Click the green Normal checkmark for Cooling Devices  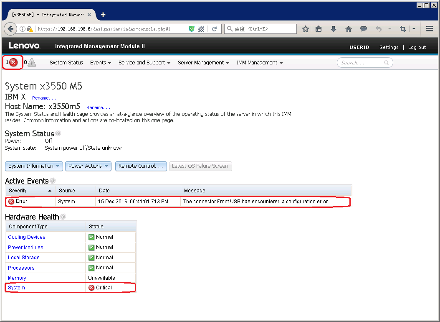pos(91,237)
